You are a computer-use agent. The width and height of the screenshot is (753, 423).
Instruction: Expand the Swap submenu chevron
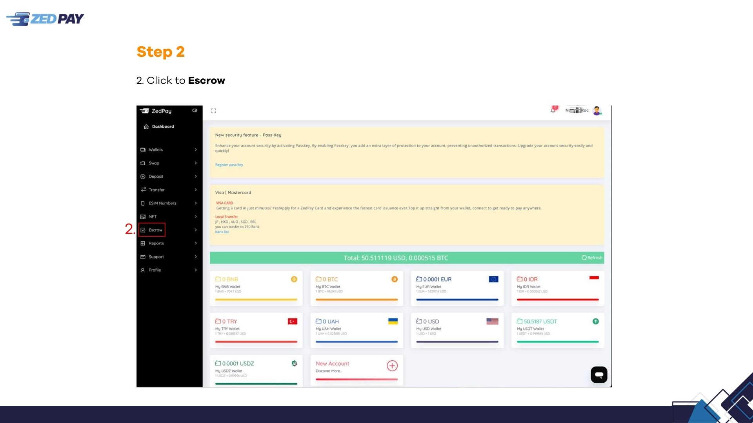(x=196, y=163)
